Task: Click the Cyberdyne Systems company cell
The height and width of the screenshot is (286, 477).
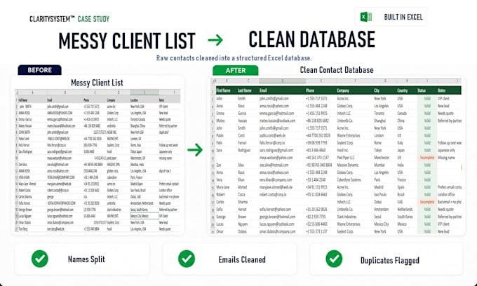Action: coord(349,179)
